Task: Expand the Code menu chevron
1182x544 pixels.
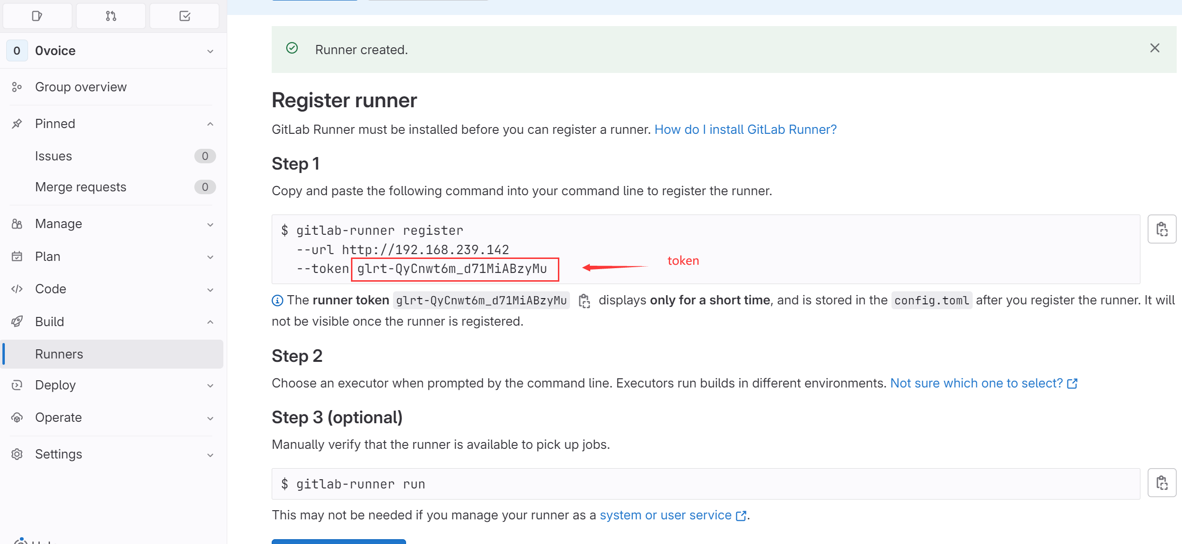Action: 210,290
